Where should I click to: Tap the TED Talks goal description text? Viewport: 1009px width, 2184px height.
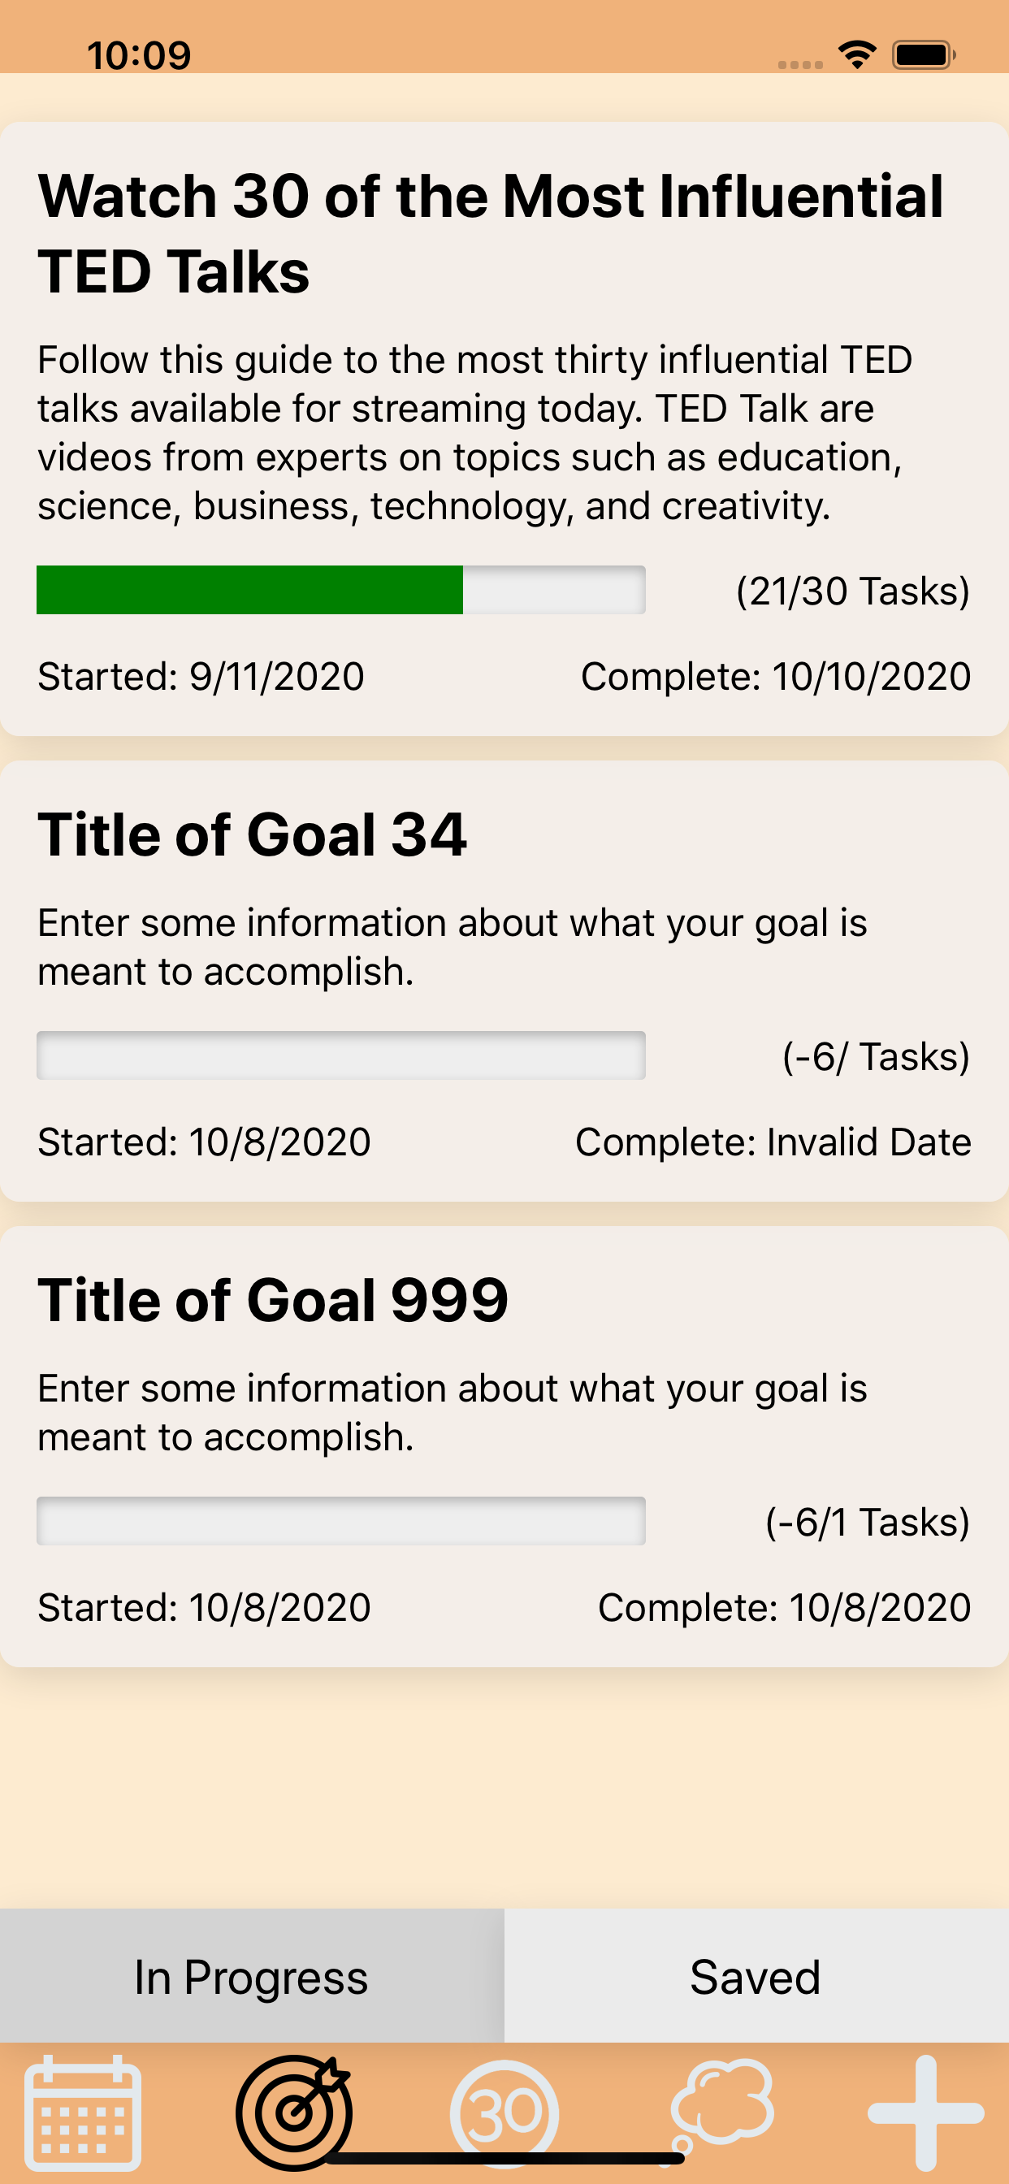click(x=474, y=432)
